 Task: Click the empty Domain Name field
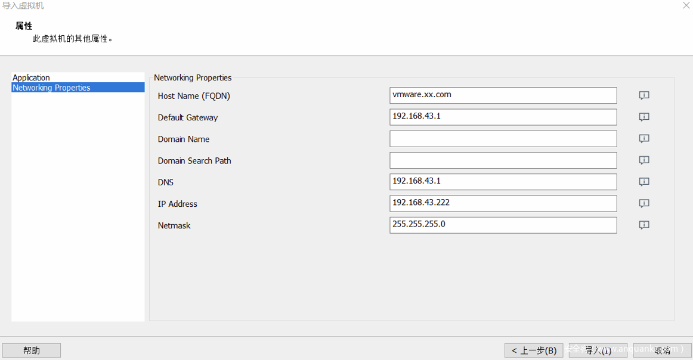coord(503,139)
